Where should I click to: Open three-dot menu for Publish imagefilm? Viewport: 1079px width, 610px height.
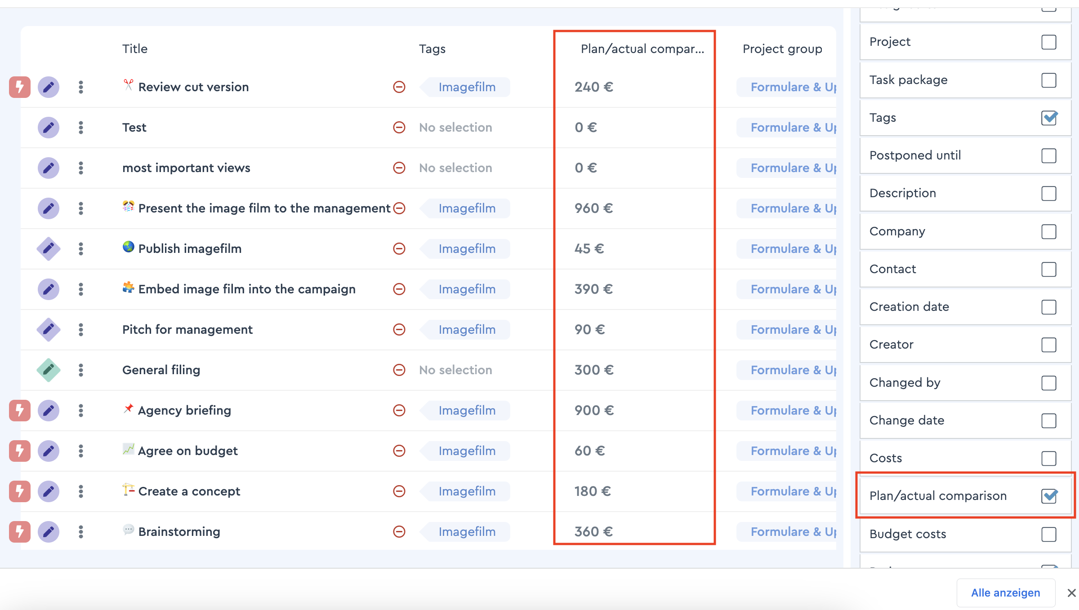81,249
